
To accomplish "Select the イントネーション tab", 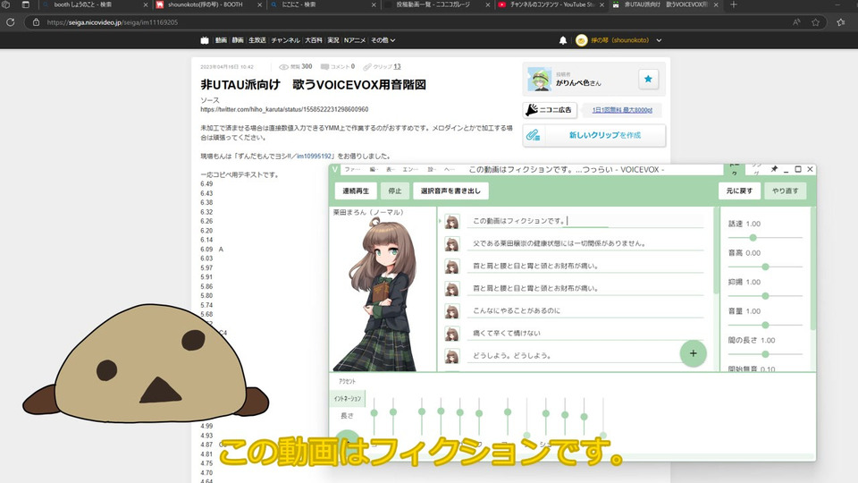I will 348,399.
